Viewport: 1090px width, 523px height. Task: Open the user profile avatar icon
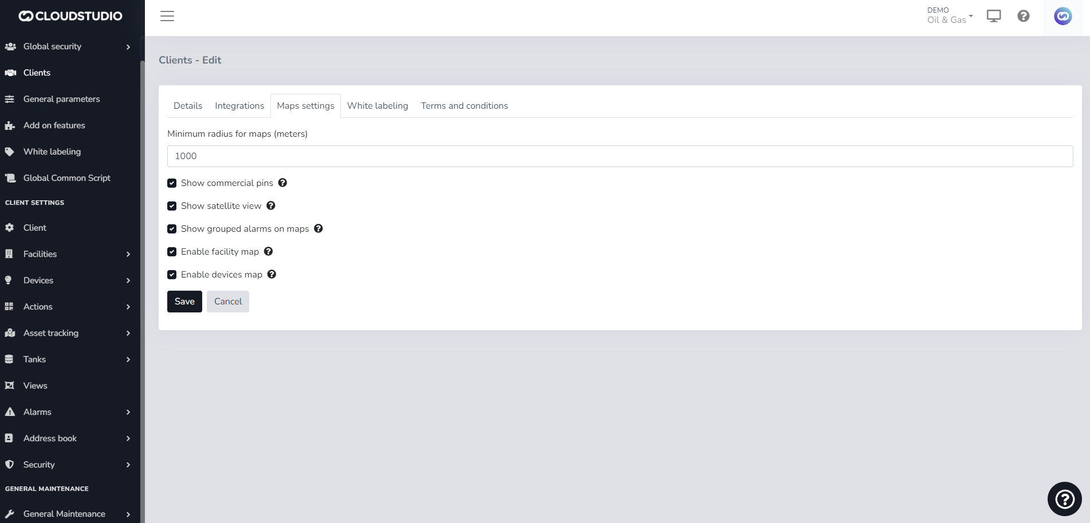click(1063, 16)
